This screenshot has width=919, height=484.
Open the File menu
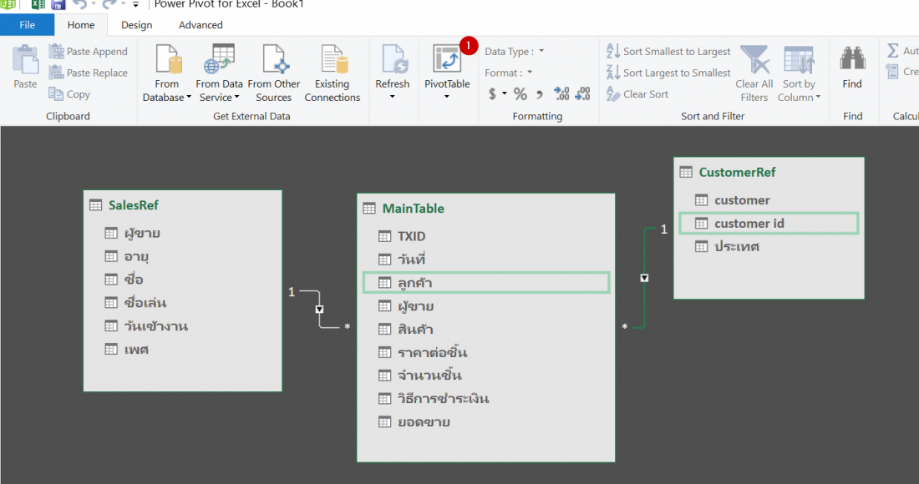click(28, 25)
